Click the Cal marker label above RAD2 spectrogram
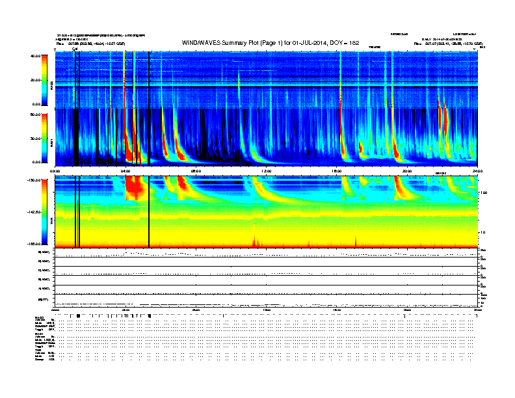 pos(75,49)
